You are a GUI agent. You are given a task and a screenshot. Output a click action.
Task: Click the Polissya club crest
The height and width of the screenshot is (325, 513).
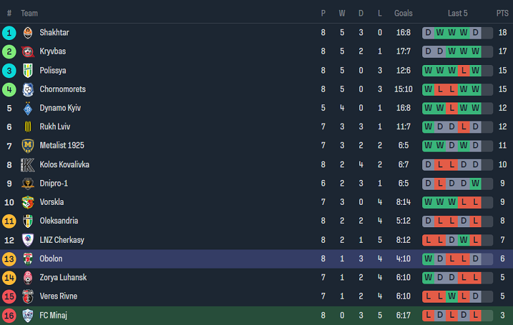pos(28,71)
